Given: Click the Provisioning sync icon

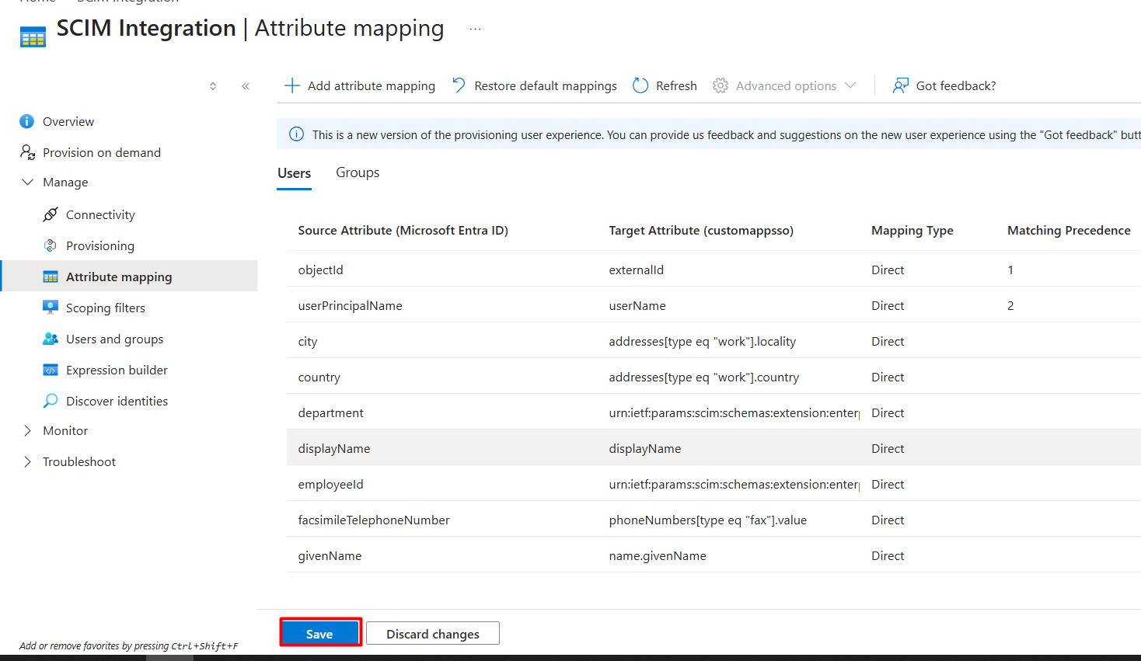Looking at the screenshot, I should [51, 245].
